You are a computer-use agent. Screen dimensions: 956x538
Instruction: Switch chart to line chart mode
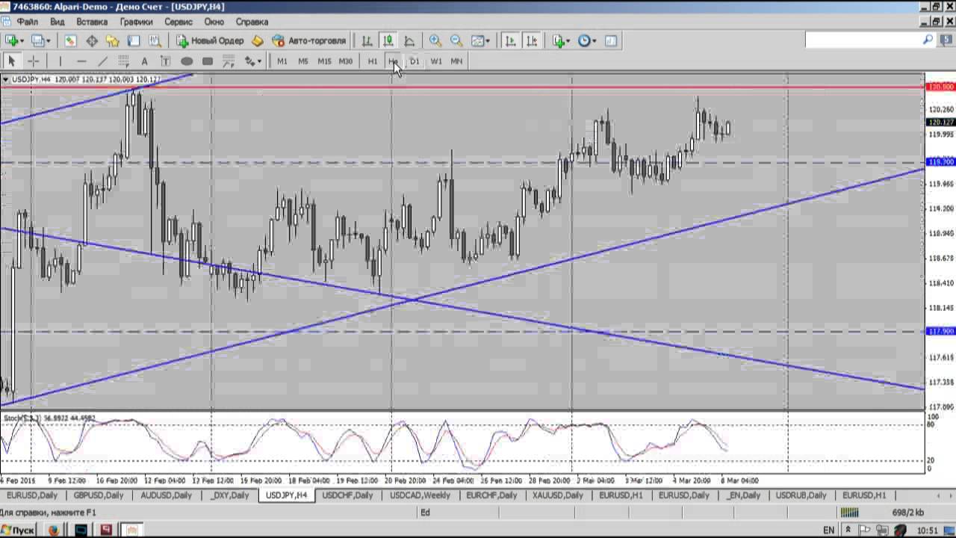pyautogui.click(x=409, y=41)
